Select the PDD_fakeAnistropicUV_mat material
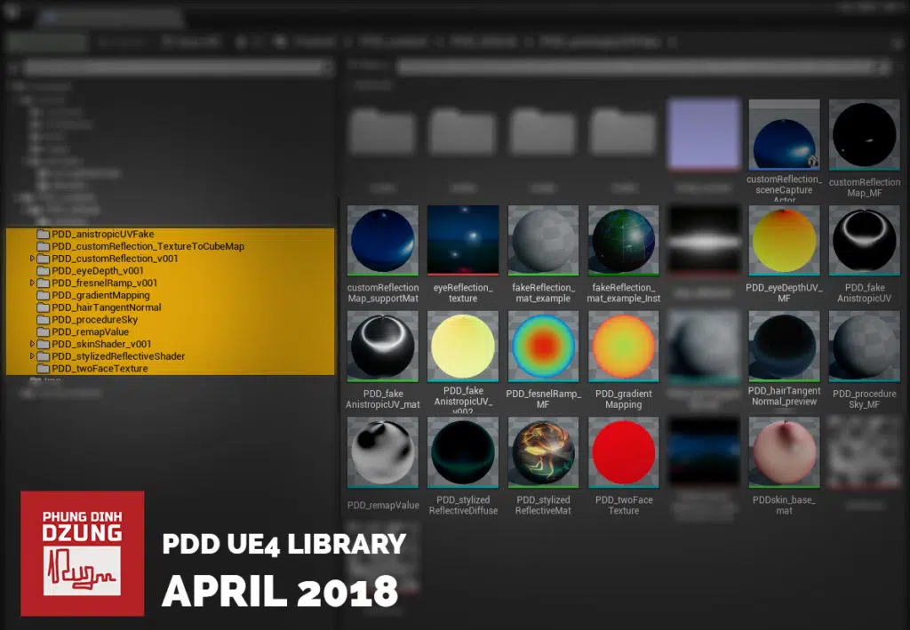The image size is (910, 630). [x=382, y=347]
